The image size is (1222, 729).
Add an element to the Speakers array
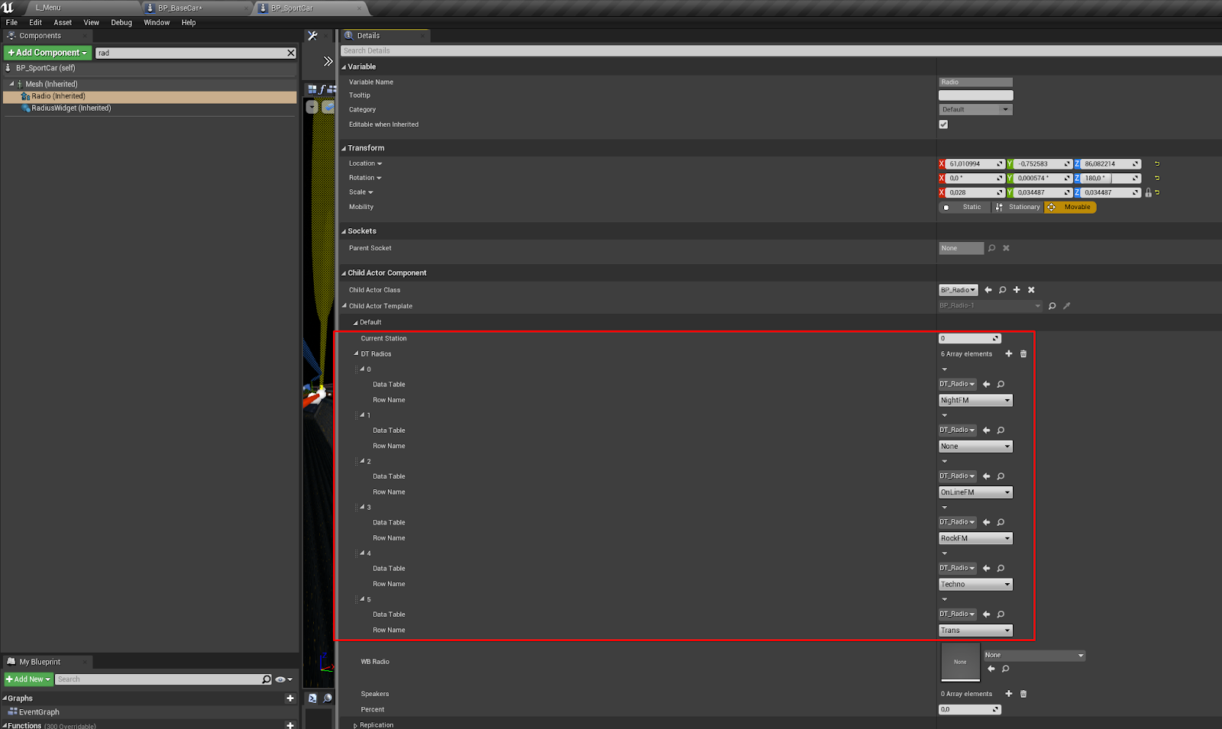(1009, 694)
